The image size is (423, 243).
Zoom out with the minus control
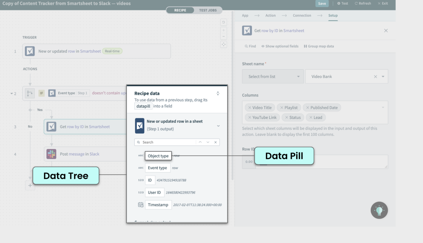[223, 36]
